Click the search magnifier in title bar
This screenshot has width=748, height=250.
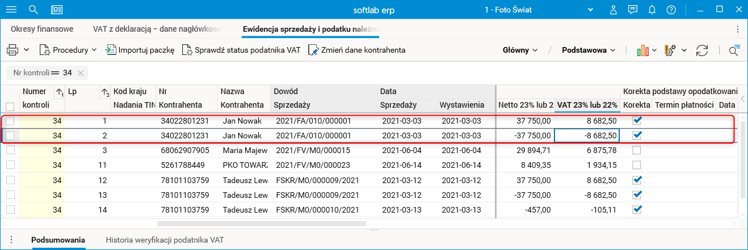point(33,10)
